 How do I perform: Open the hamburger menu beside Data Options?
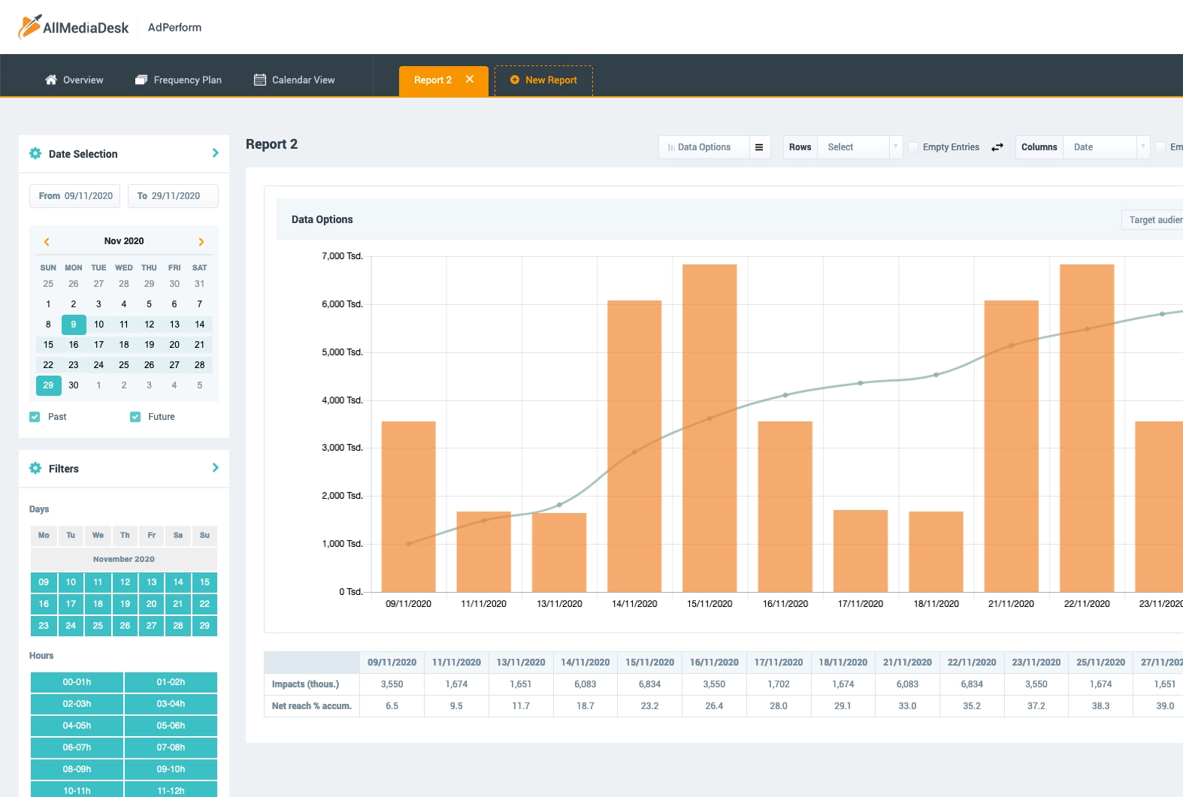coord(759,147)
